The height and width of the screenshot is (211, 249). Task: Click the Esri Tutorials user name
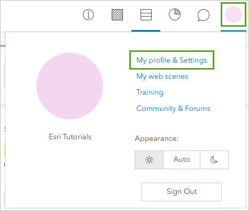[x=70, y=137]
